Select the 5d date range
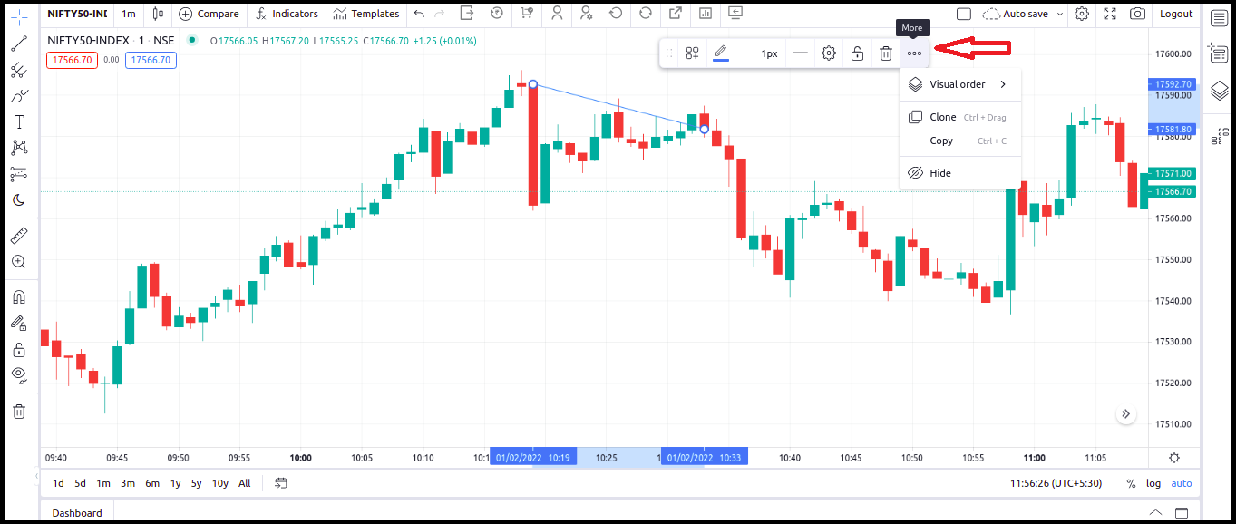Screen dimensions: 1236x524 [81, 483]
